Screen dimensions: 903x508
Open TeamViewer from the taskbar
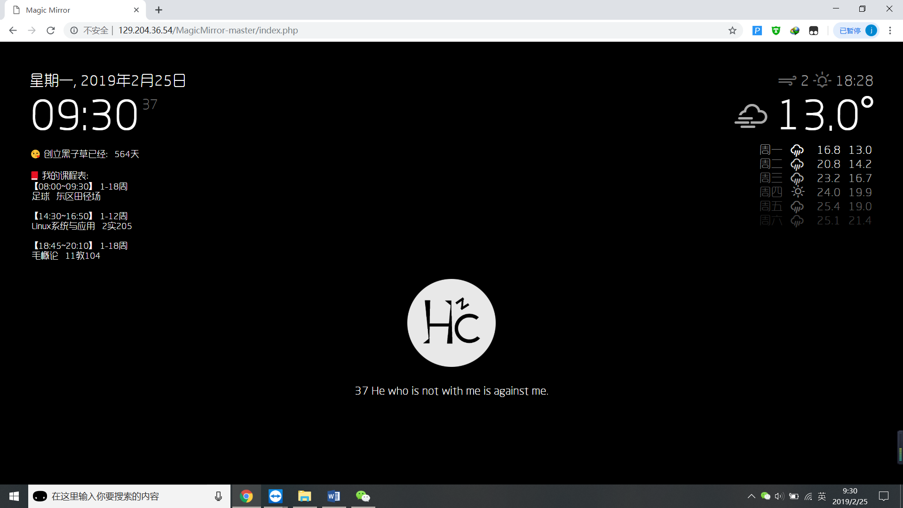click(276, 496)
